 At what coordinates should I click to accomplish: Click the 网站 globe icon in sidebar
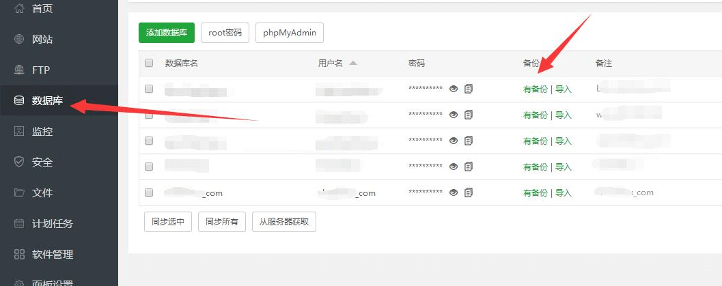click(19, 39)
